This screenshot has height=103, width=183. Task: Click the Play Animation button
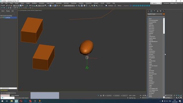click(x=145, y=96)
